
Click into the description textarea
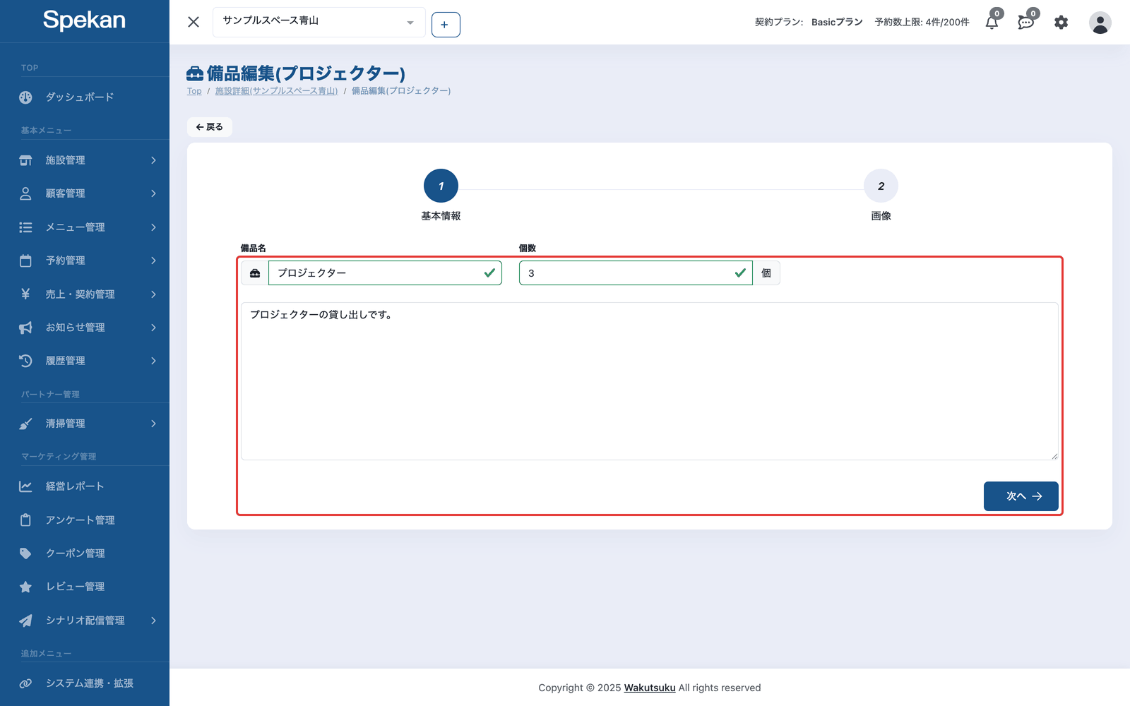(650, 381)
